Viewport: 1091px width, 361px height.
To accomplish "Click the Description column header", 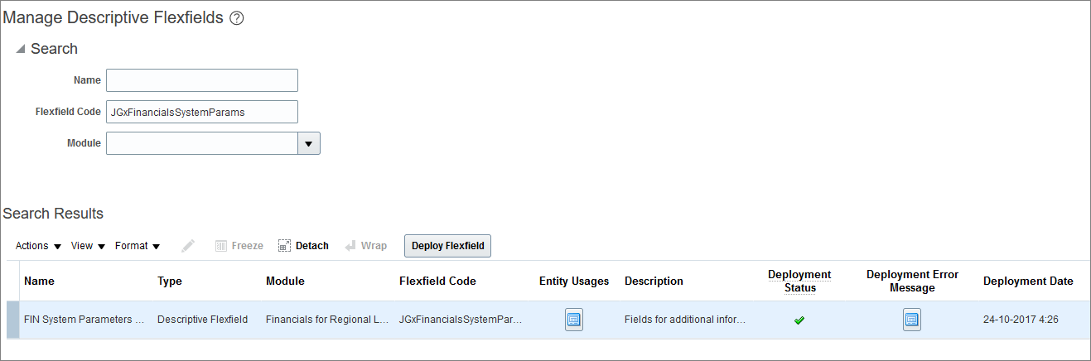I will coord(654,282).
